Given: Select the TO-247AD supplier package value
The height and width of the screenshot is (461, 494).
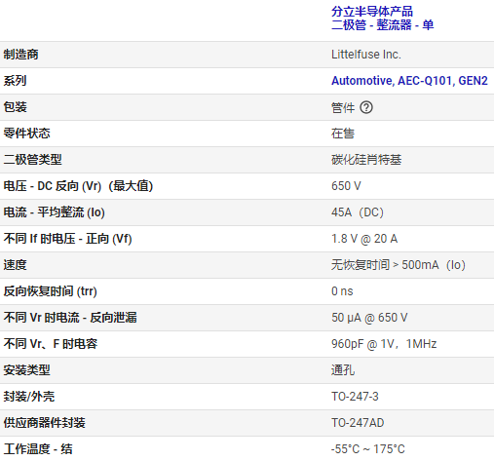Looking at the screenshot, I should [358, 423].
